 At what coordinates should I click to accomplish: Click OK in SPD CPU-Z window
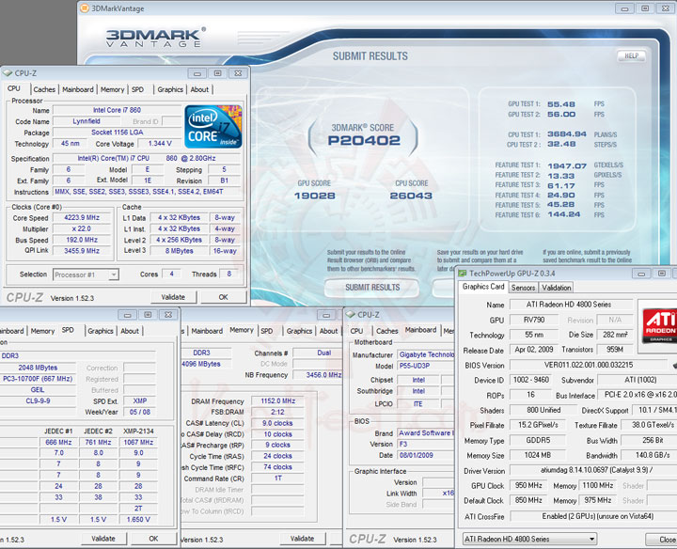pos(153,539)
